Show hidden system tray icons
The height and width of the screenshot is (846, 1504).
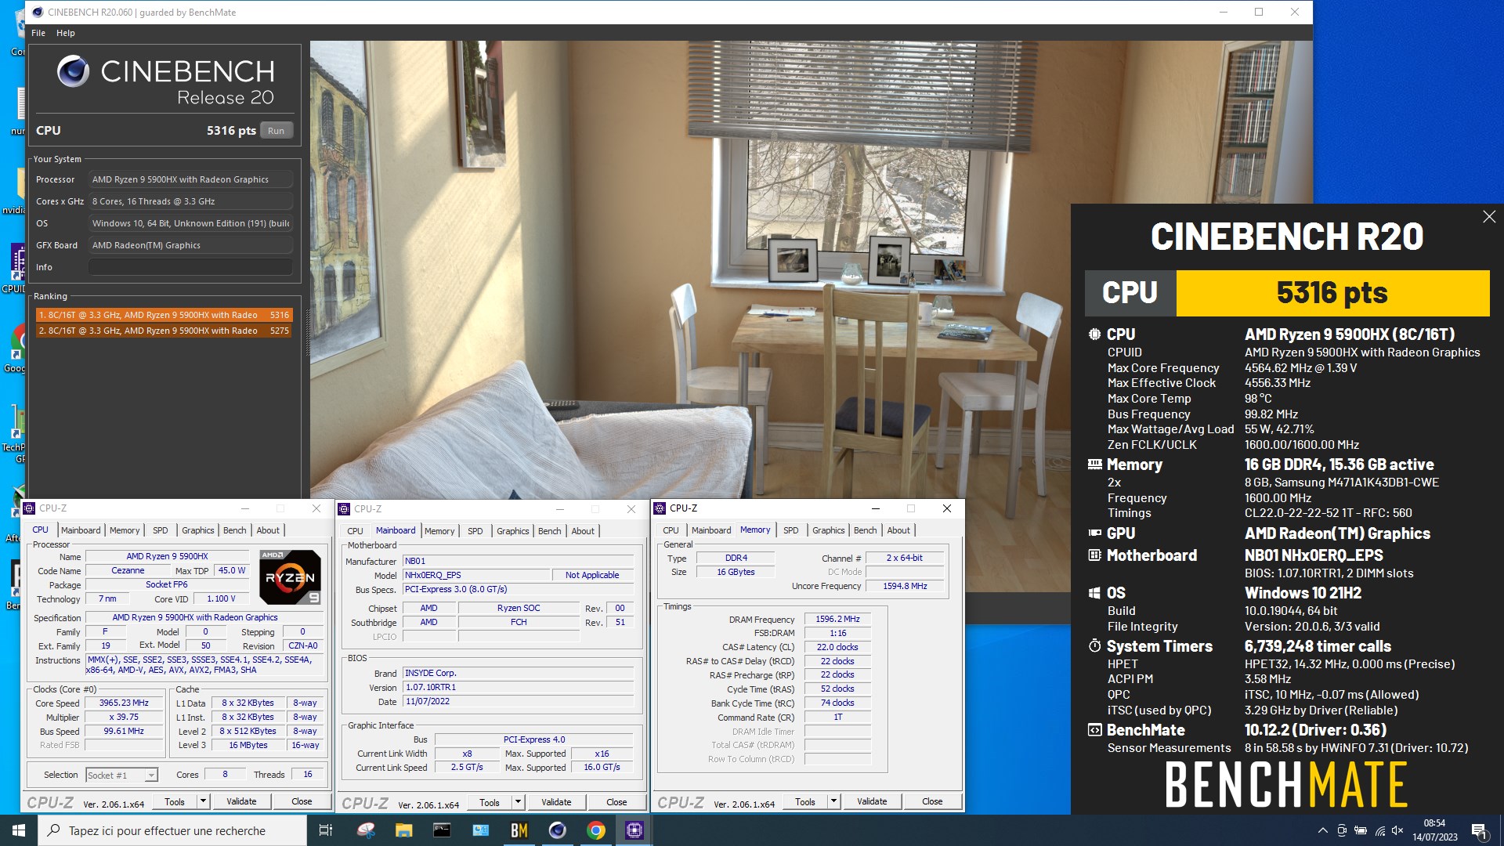pyautogui.click(x=1322, y=830)
